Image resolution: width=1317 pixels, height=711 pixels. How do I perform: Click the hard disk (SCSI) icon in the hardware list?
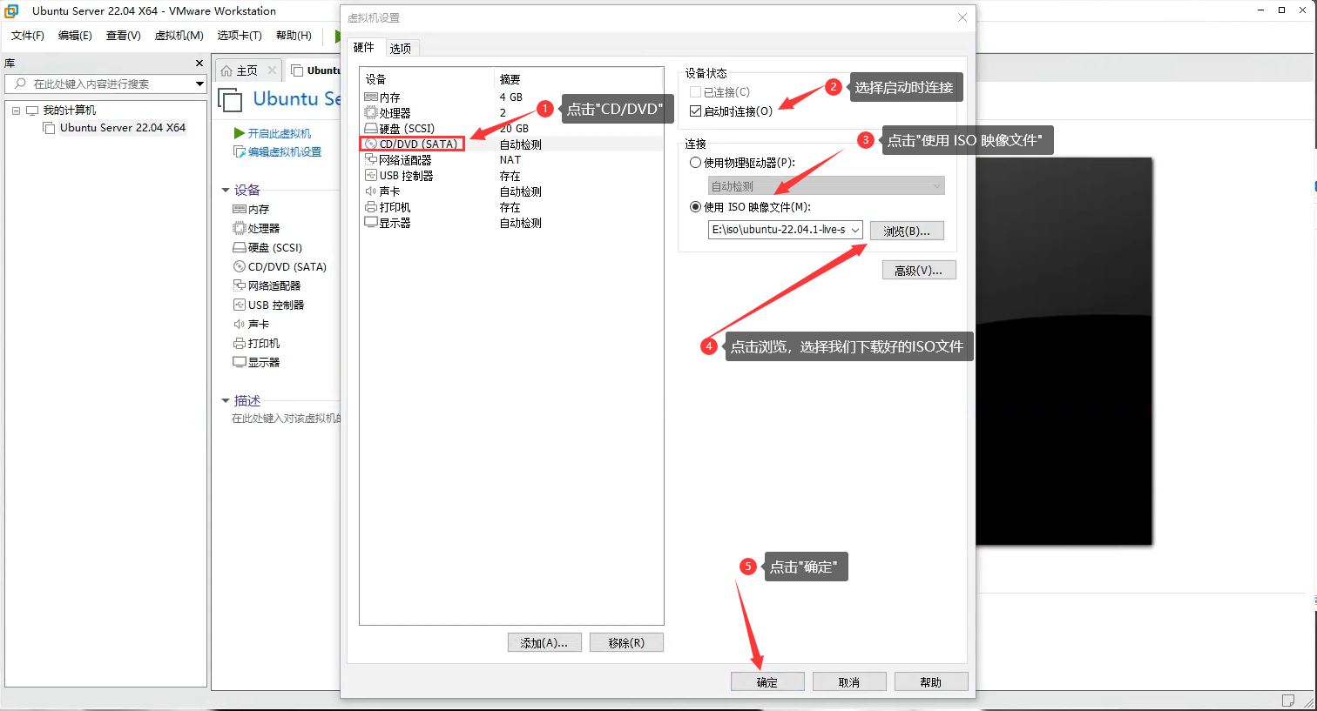click(371, 129)
